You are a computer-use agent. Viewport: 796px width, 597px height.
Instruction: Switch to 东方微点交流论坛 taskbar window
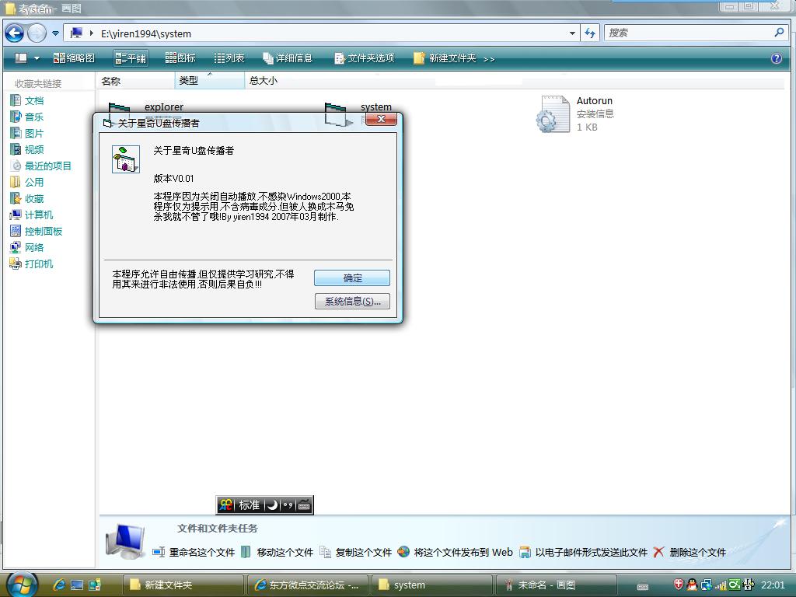[308, 585]
